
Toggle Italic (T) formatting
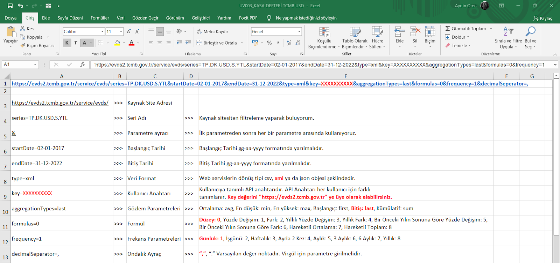click(x=76, y=43)
